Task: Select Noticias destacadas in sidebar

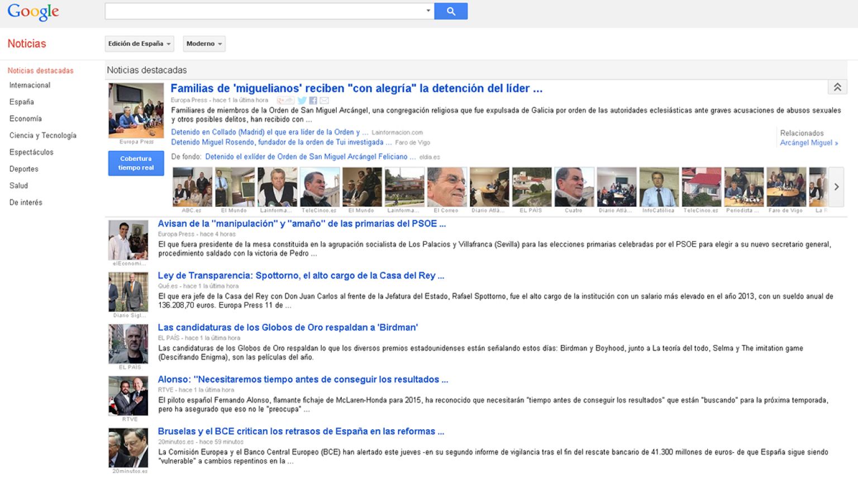Action: point(41,70)
